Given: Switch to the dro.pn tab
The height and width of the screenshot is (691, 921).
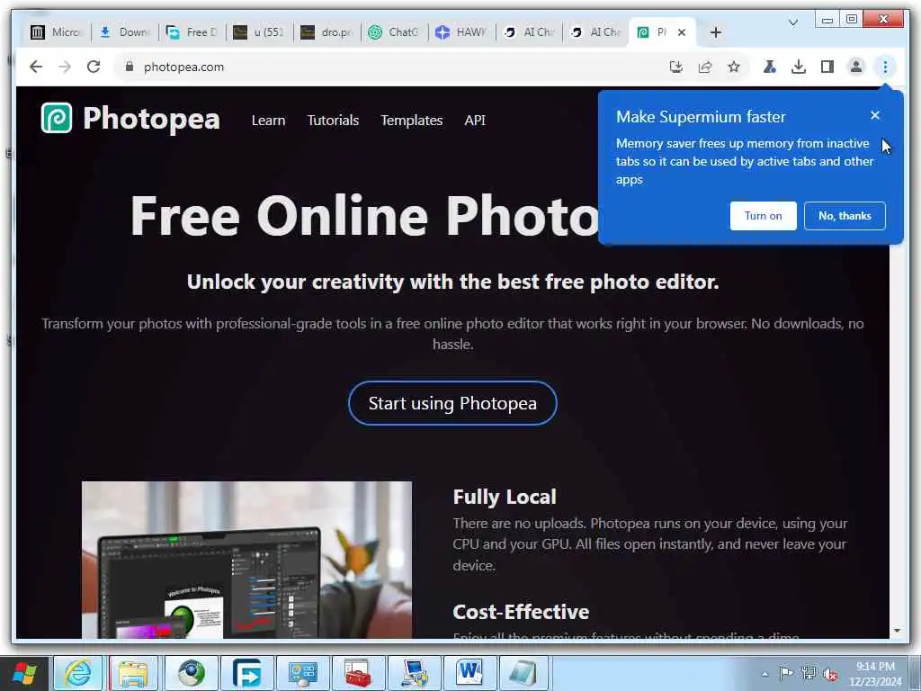Looking at the screenshot, I should click(326, 32).
